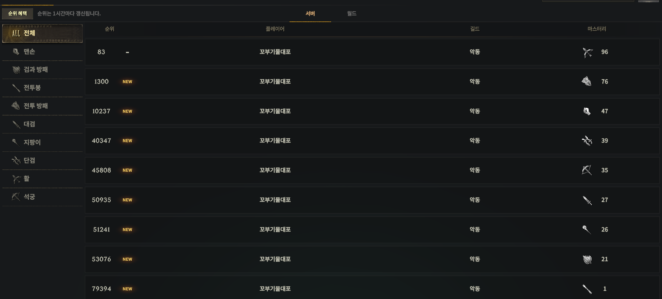Click battle shield mastery icon valued 76
Screen dimensions: 662x299
(x=587, y=82)
